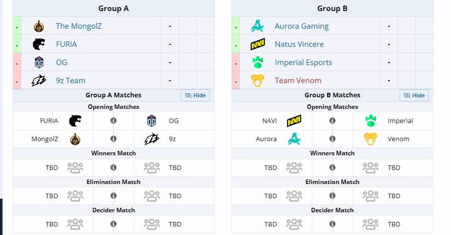Hide the Group A Matches section
451x235 pixels.
click(x=195, y=95)
